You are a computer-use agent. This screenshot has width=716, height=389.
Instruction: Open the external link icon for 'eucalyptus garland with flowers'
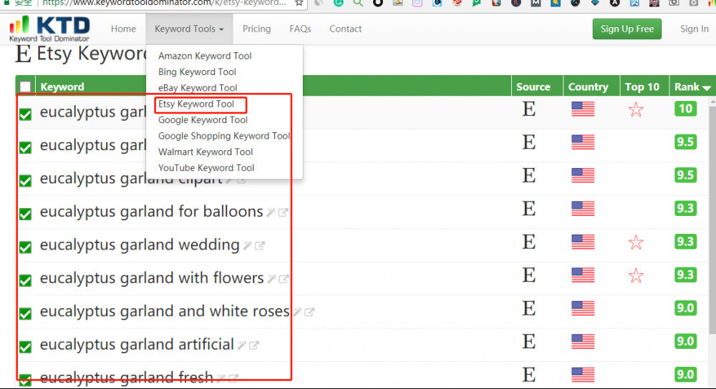pos(284,279)
